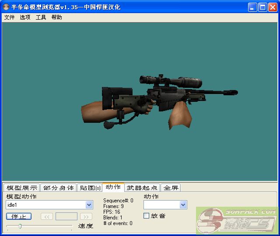Image resolution: width=280 pixels, height=236 pixels.
Task: Open the 帮助 (Help) menu
Action: point(56,17)
